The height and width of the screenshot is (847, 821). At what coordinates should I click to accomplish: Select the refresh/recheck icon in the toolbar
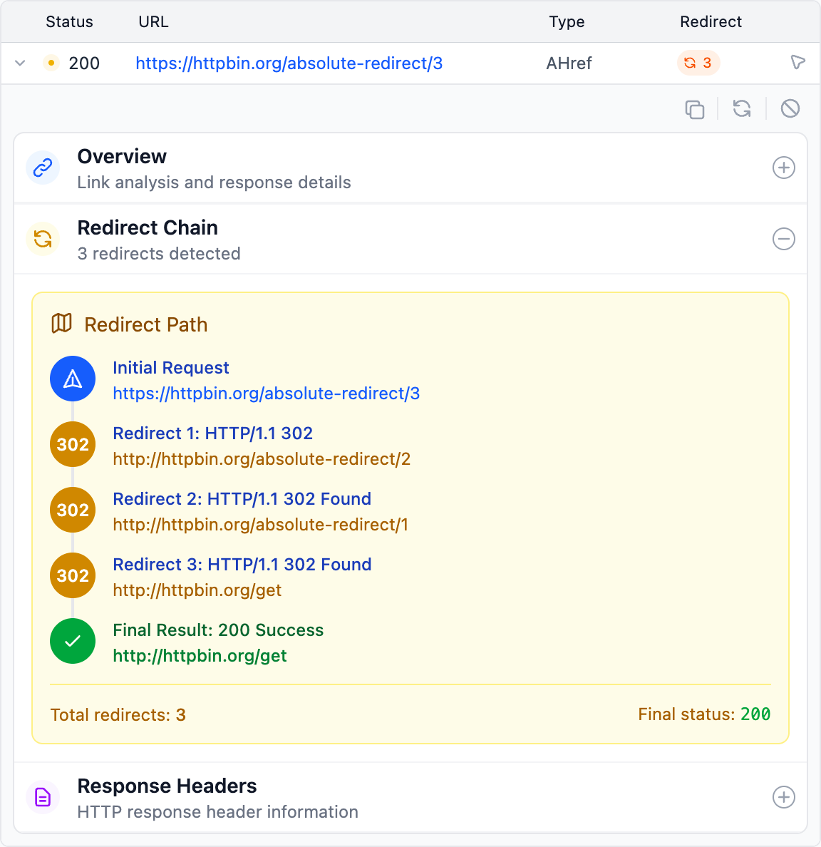click(741, 109)
